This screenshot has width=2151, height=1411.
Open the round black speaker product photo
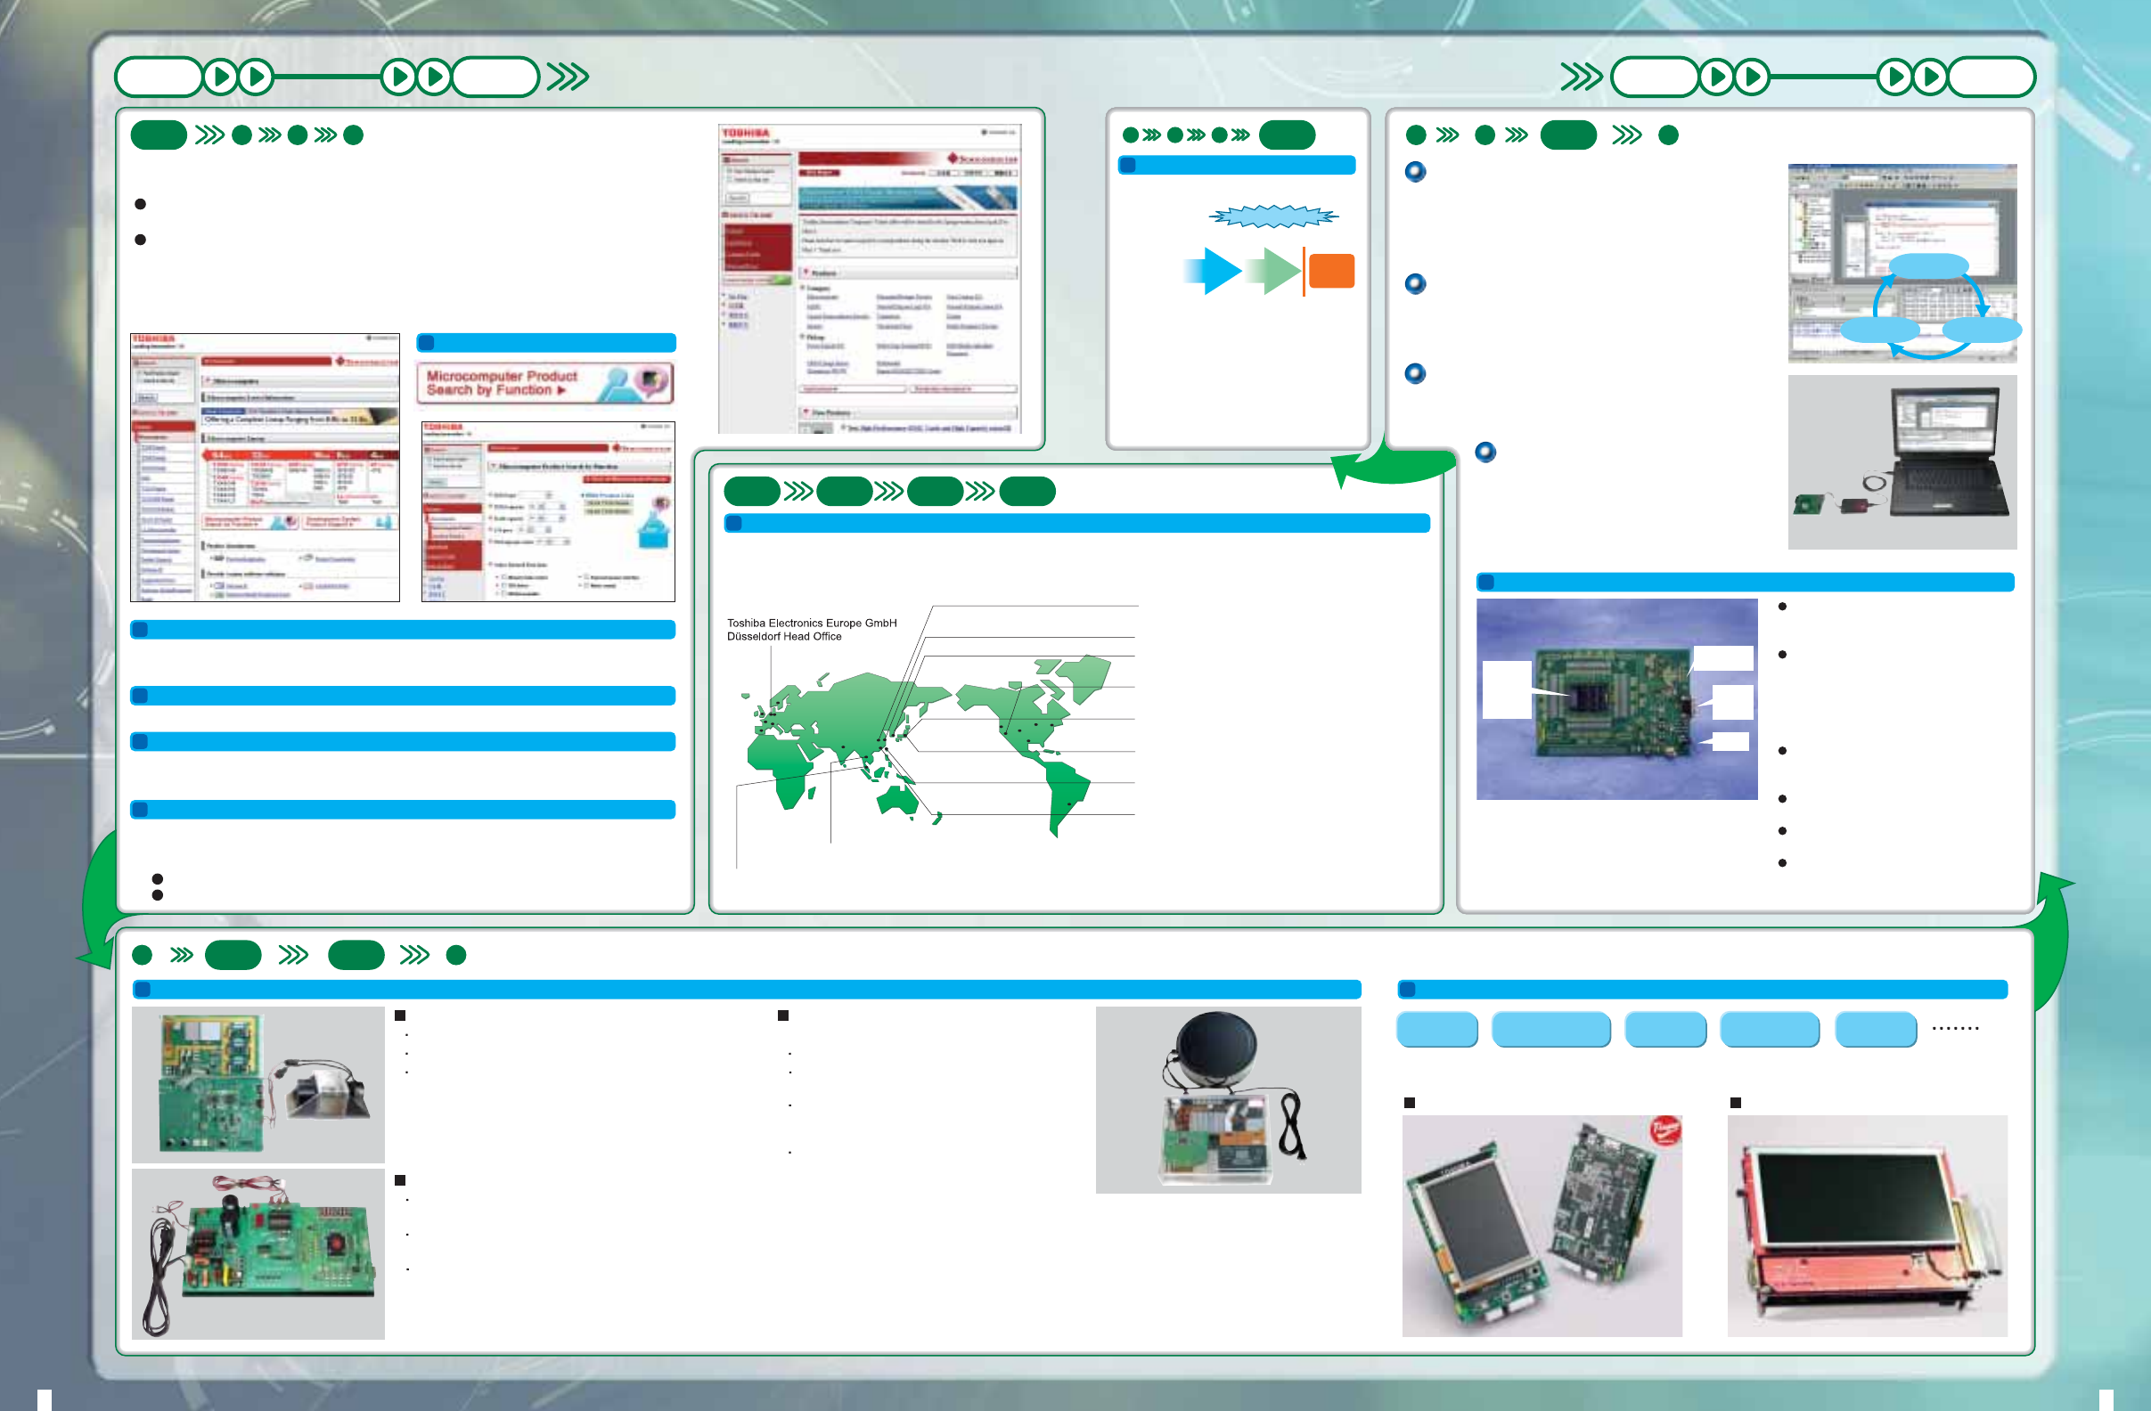(1227, 1099)
